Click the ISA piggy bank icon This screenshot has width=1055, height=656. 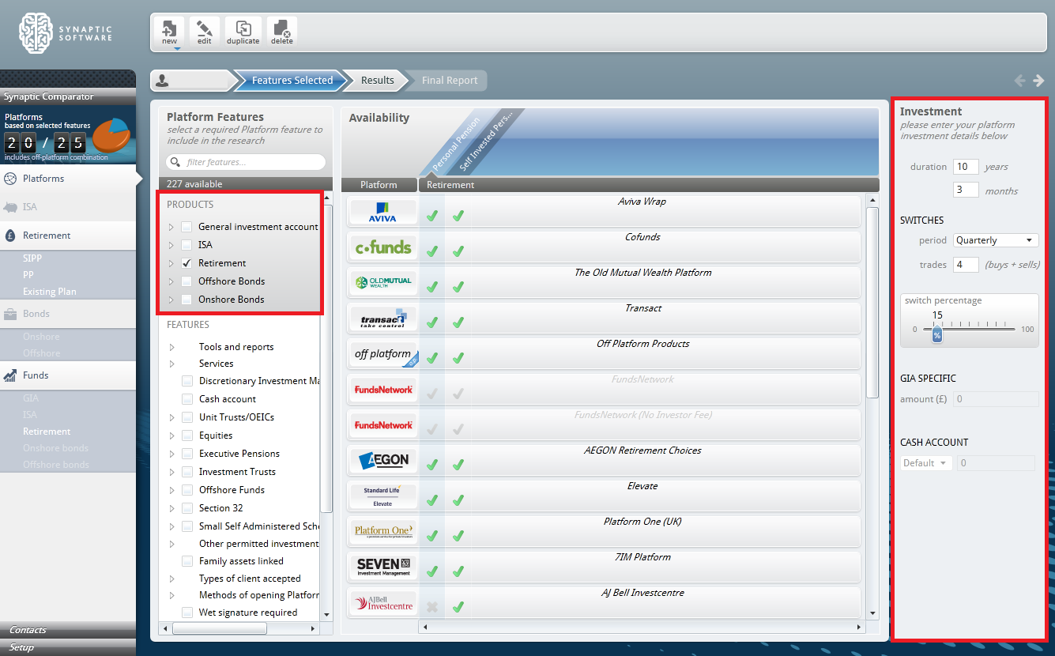pos(10,207)
